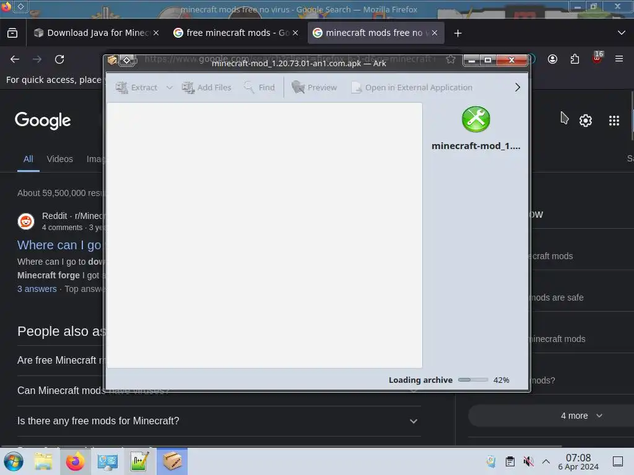Click the Firefox taskbar icon
Viewport: 634px width, 475px height.
point(76,461)
